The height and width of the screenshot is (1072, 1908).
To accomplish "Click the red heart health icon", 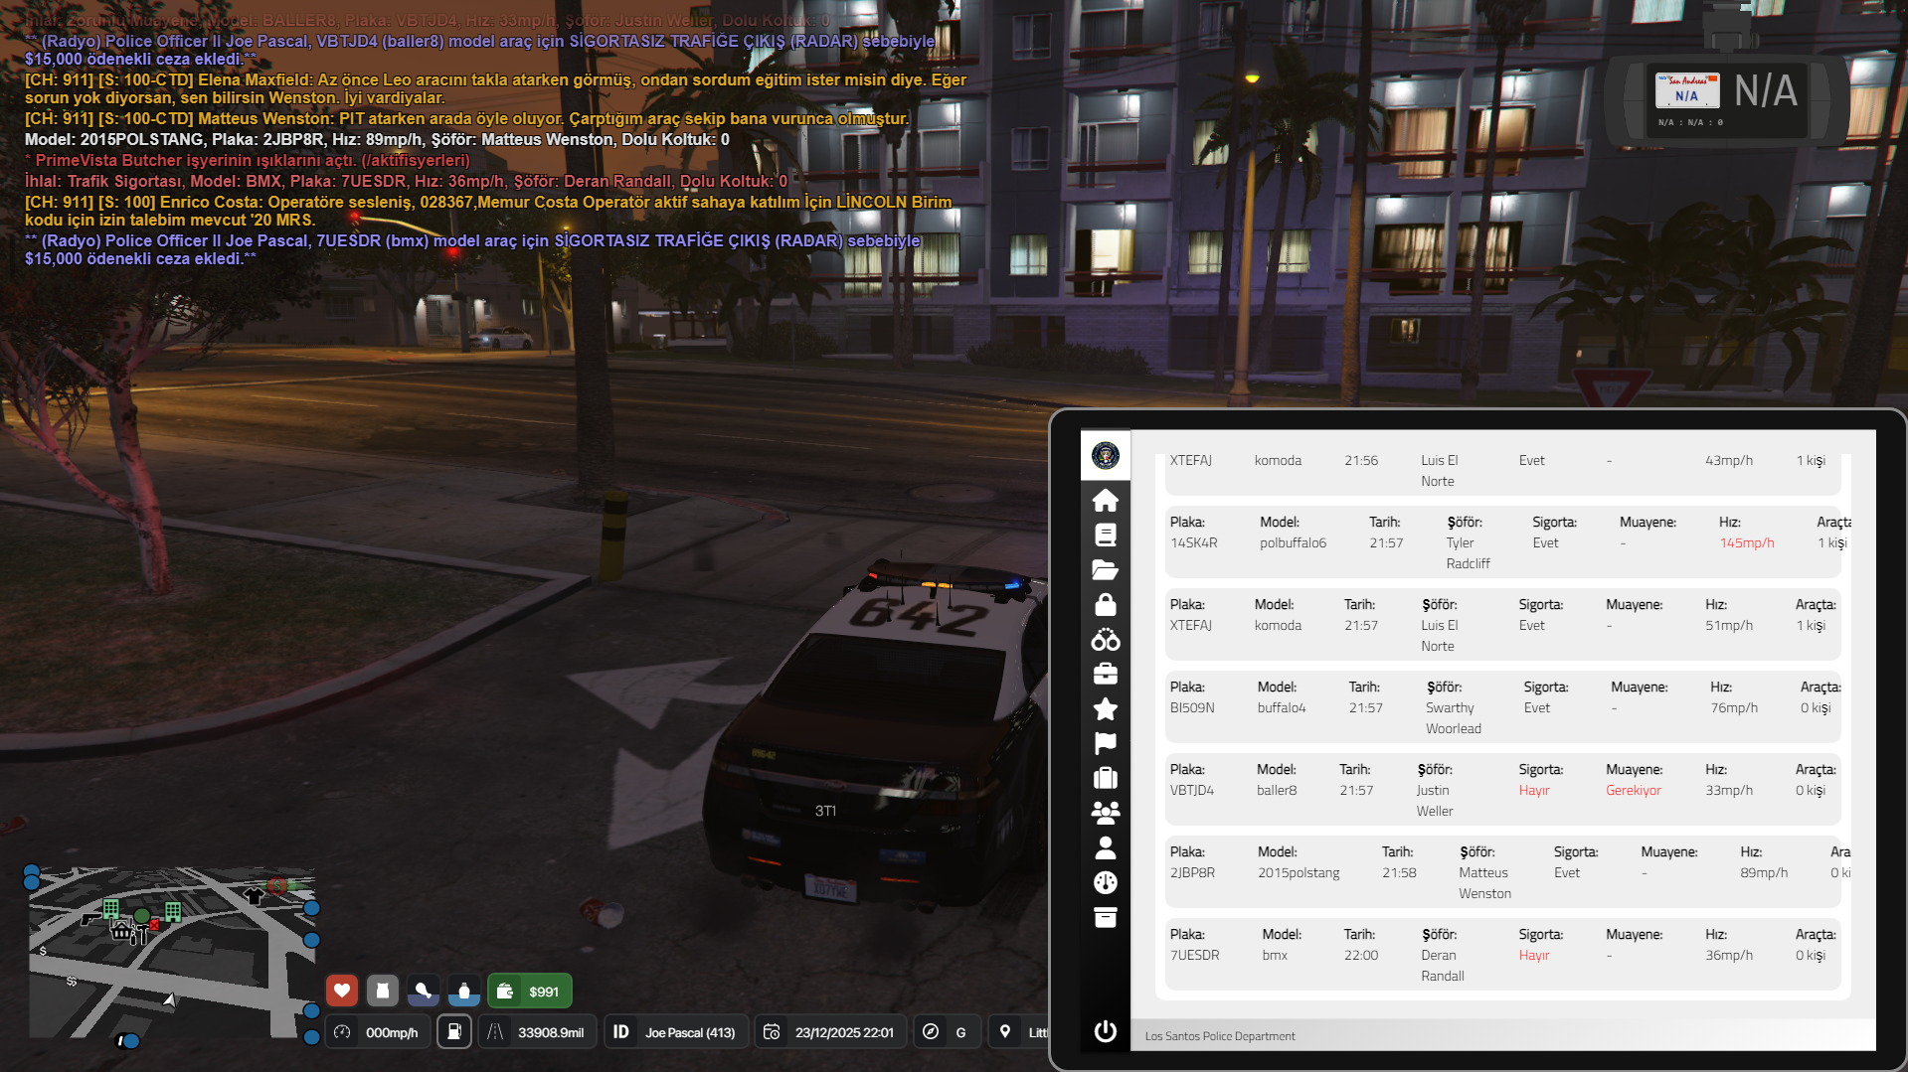I will click(342, 991).
